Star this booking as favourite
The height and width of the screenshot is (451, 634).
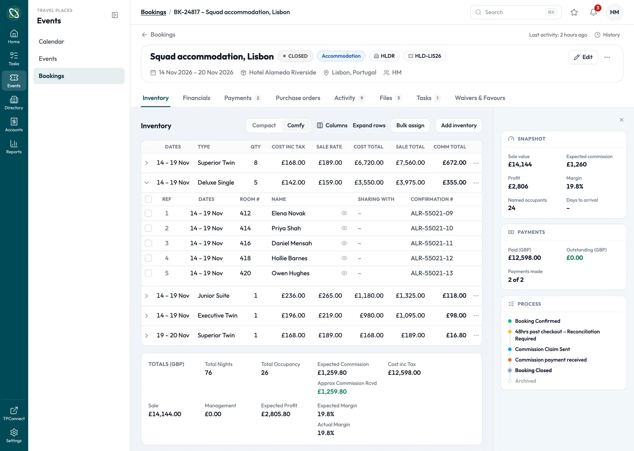point(574,12)
